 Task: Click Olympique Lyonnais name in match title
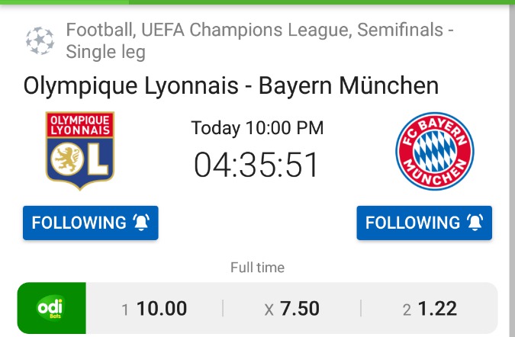(x=131, y=85)
